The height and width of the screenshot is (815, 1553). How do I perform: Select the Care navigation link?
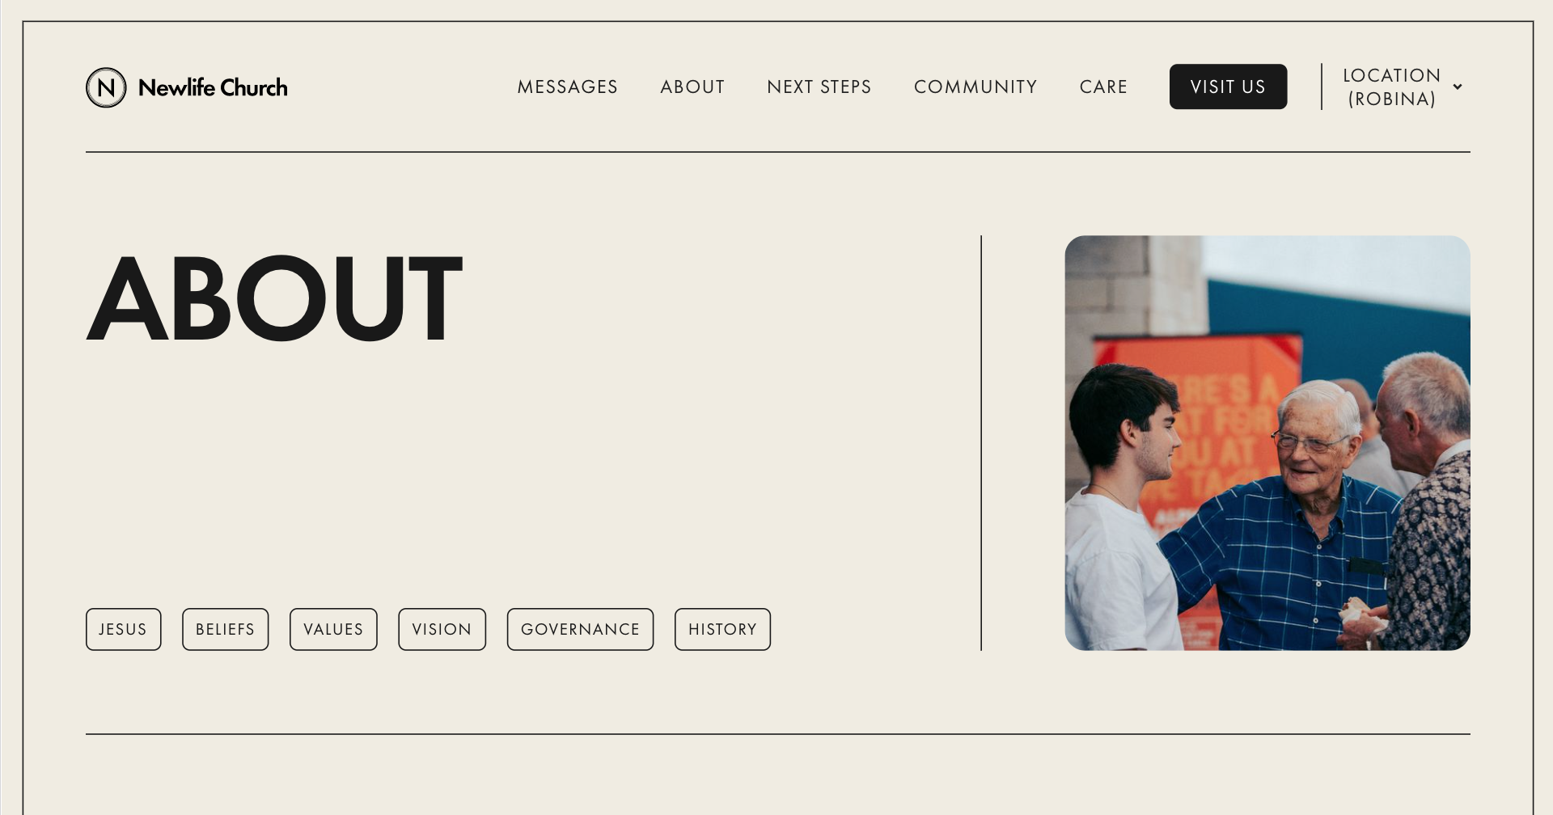pos(1103,87)
